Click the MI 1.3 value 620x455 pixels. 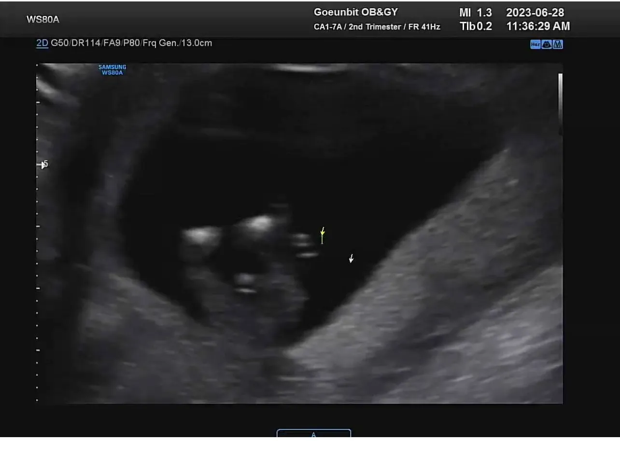(476, 13)
